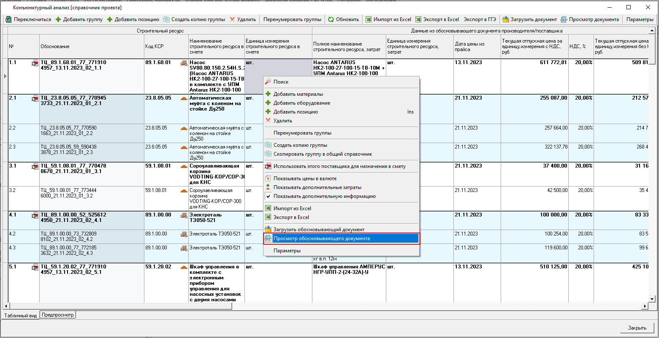Click the vertical scrollbar down arrow
The height and width of the screenshot is (338, 659).
(652, 299)
